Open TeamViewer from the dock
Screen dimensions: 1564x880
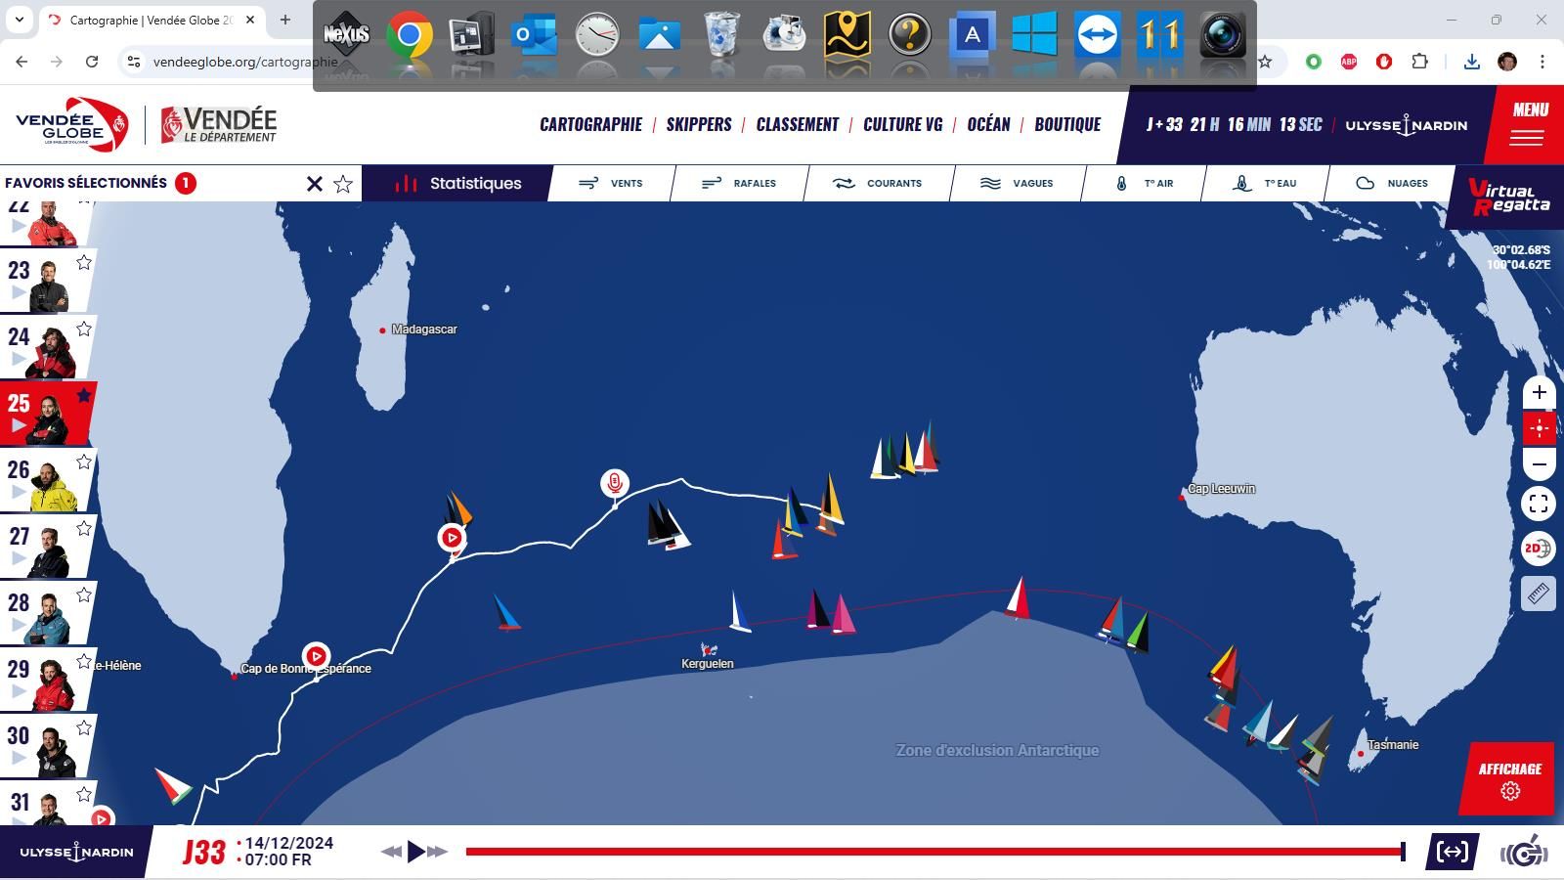tap(1097, 36)
